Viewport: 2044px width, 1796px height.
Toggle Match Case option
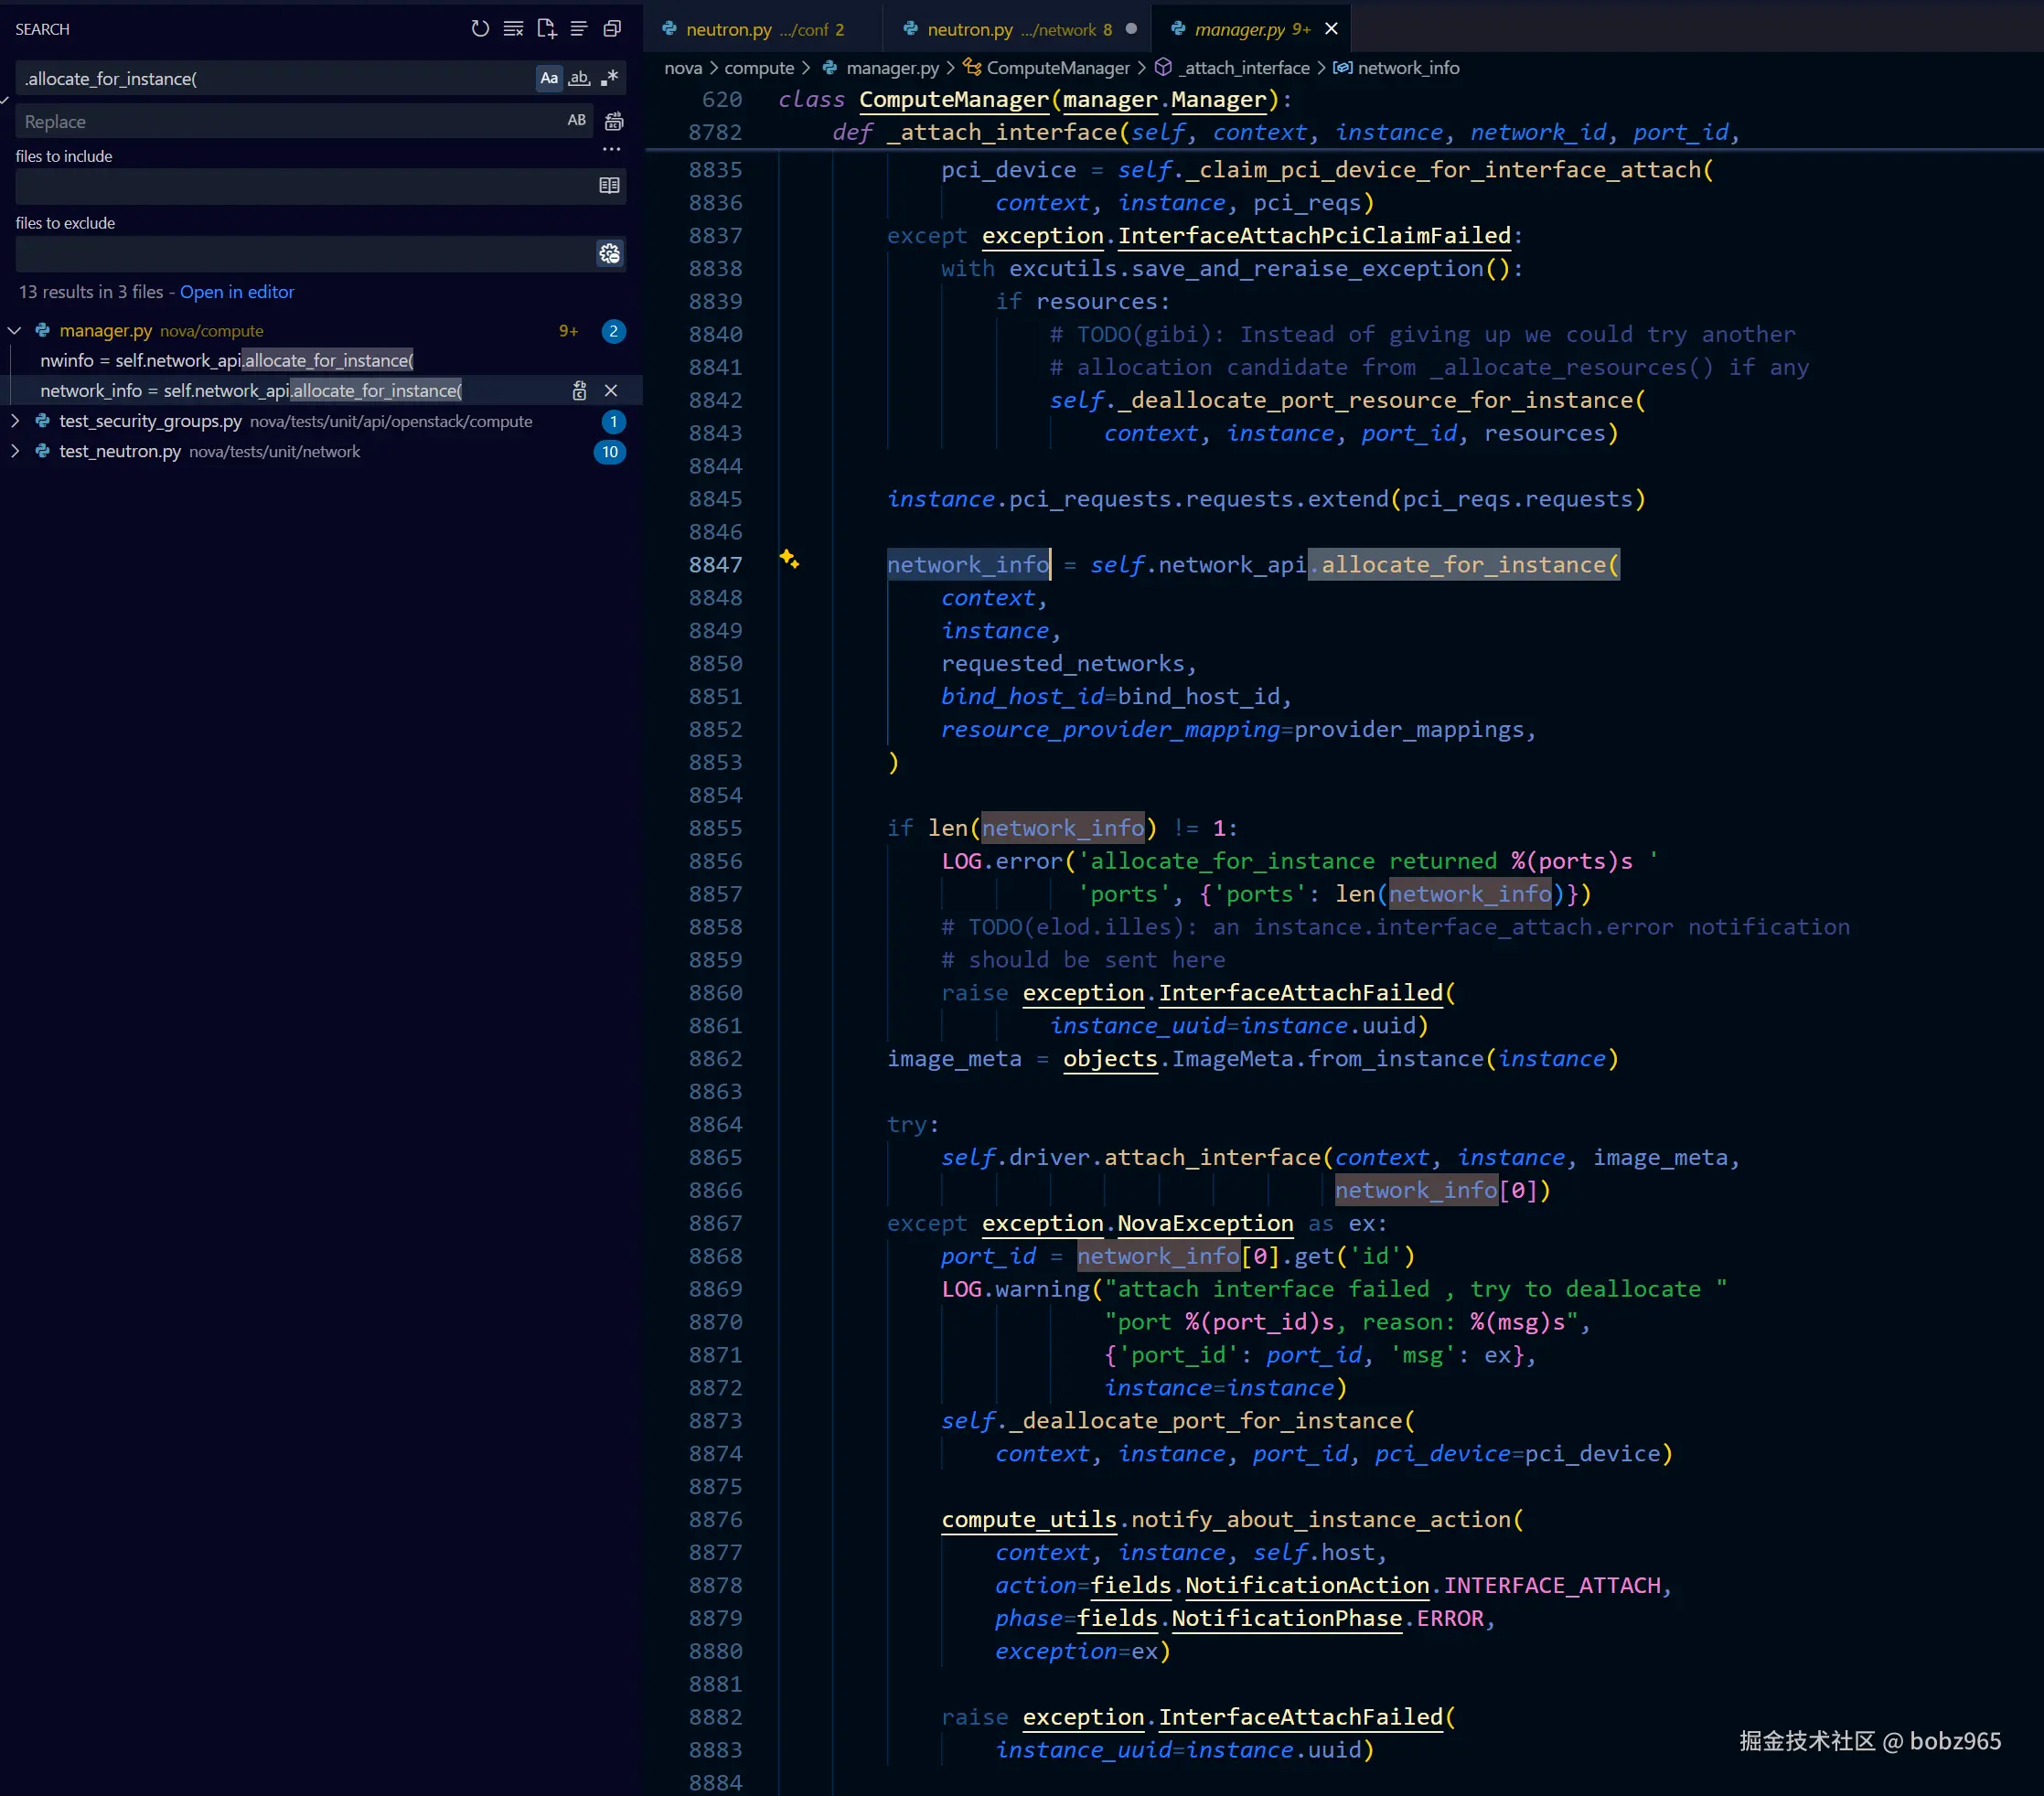pos(549,78)
